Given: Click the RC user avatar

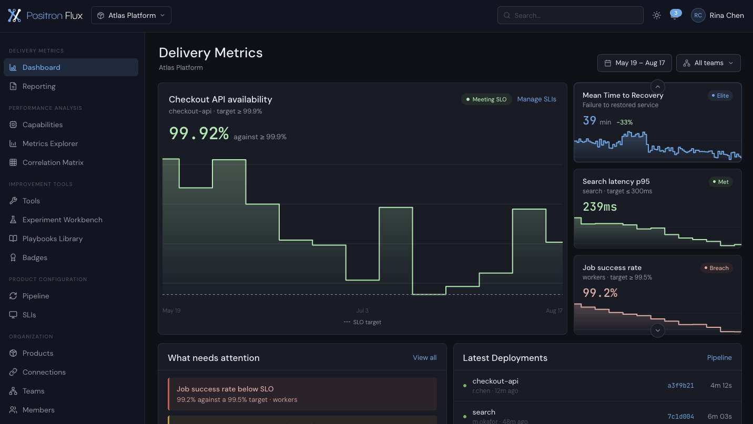Looking at the screenshot, I should click(x=698, y=15).
